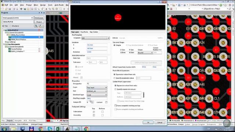
Task: Click the floppy-disk taskbar icon
Action: click(x=32, y=129)
